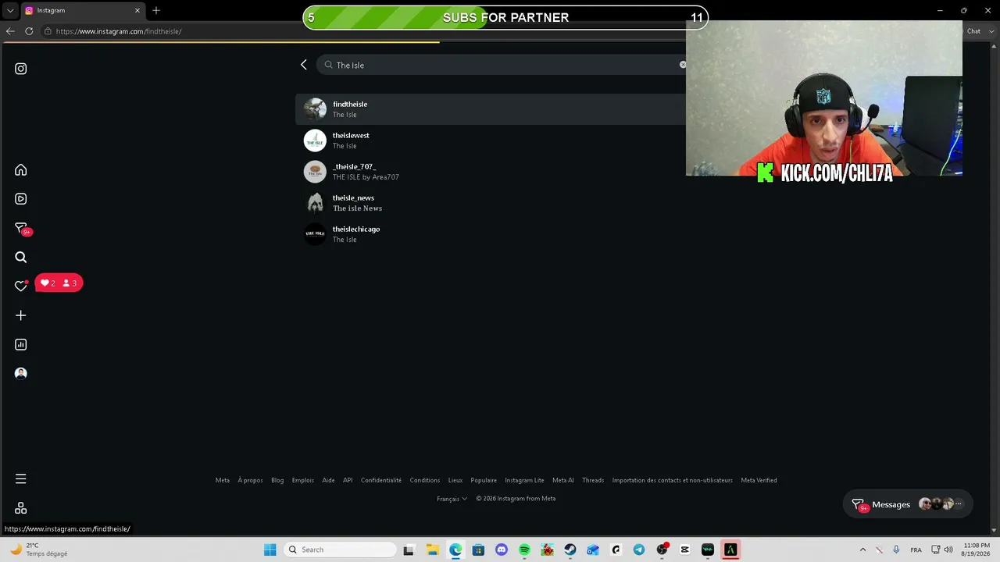The height and width of the screenshot is (562, 1000).
Task: Open the Blog footer link
Action: tap(277, 481)
